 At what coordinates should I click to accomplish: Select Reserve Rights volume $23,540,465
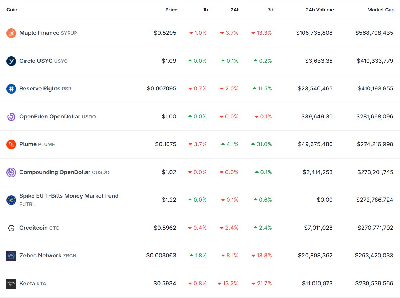315,89
